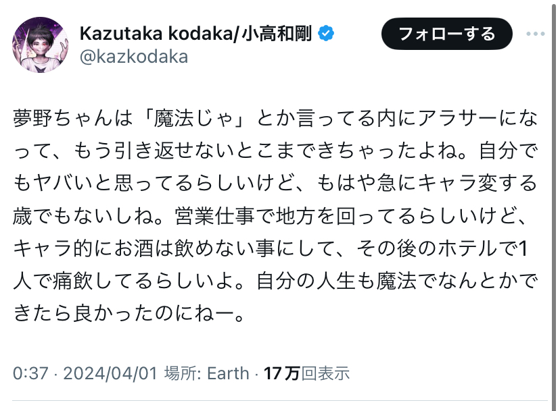
Task: Open Kazutaka kodaka's profile avatar picture
Action: point(40,45)
